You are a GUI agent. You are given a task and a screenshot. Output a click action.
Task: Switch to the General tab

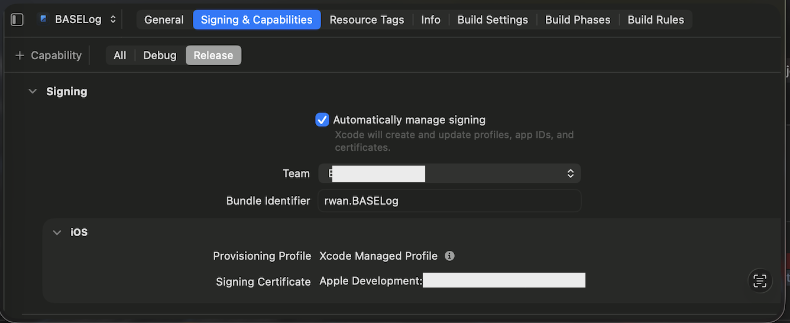tap(164, 20)
